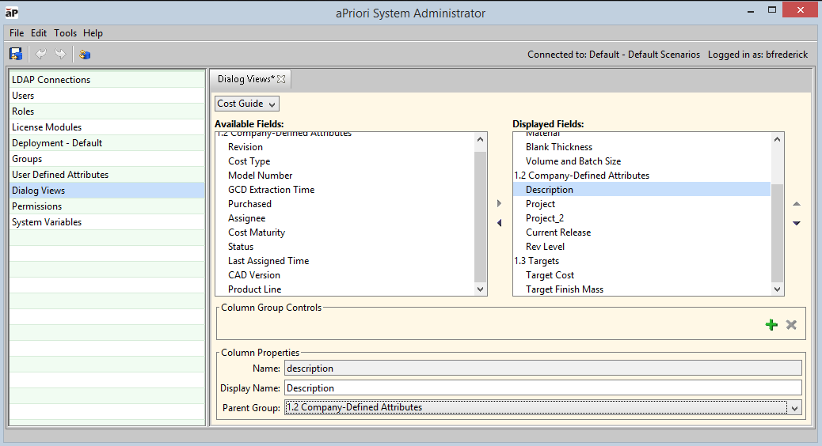Click the Displayed Fields scrollbar thumb

pos(777,233)
